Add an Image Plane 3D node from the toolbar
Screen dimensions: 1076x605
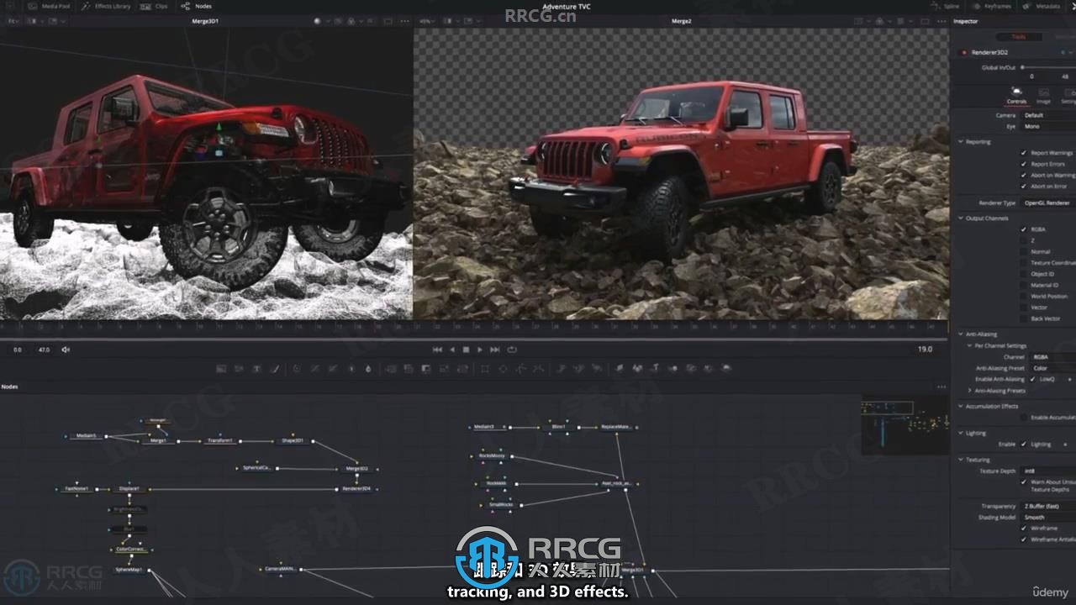click(620, 368)
